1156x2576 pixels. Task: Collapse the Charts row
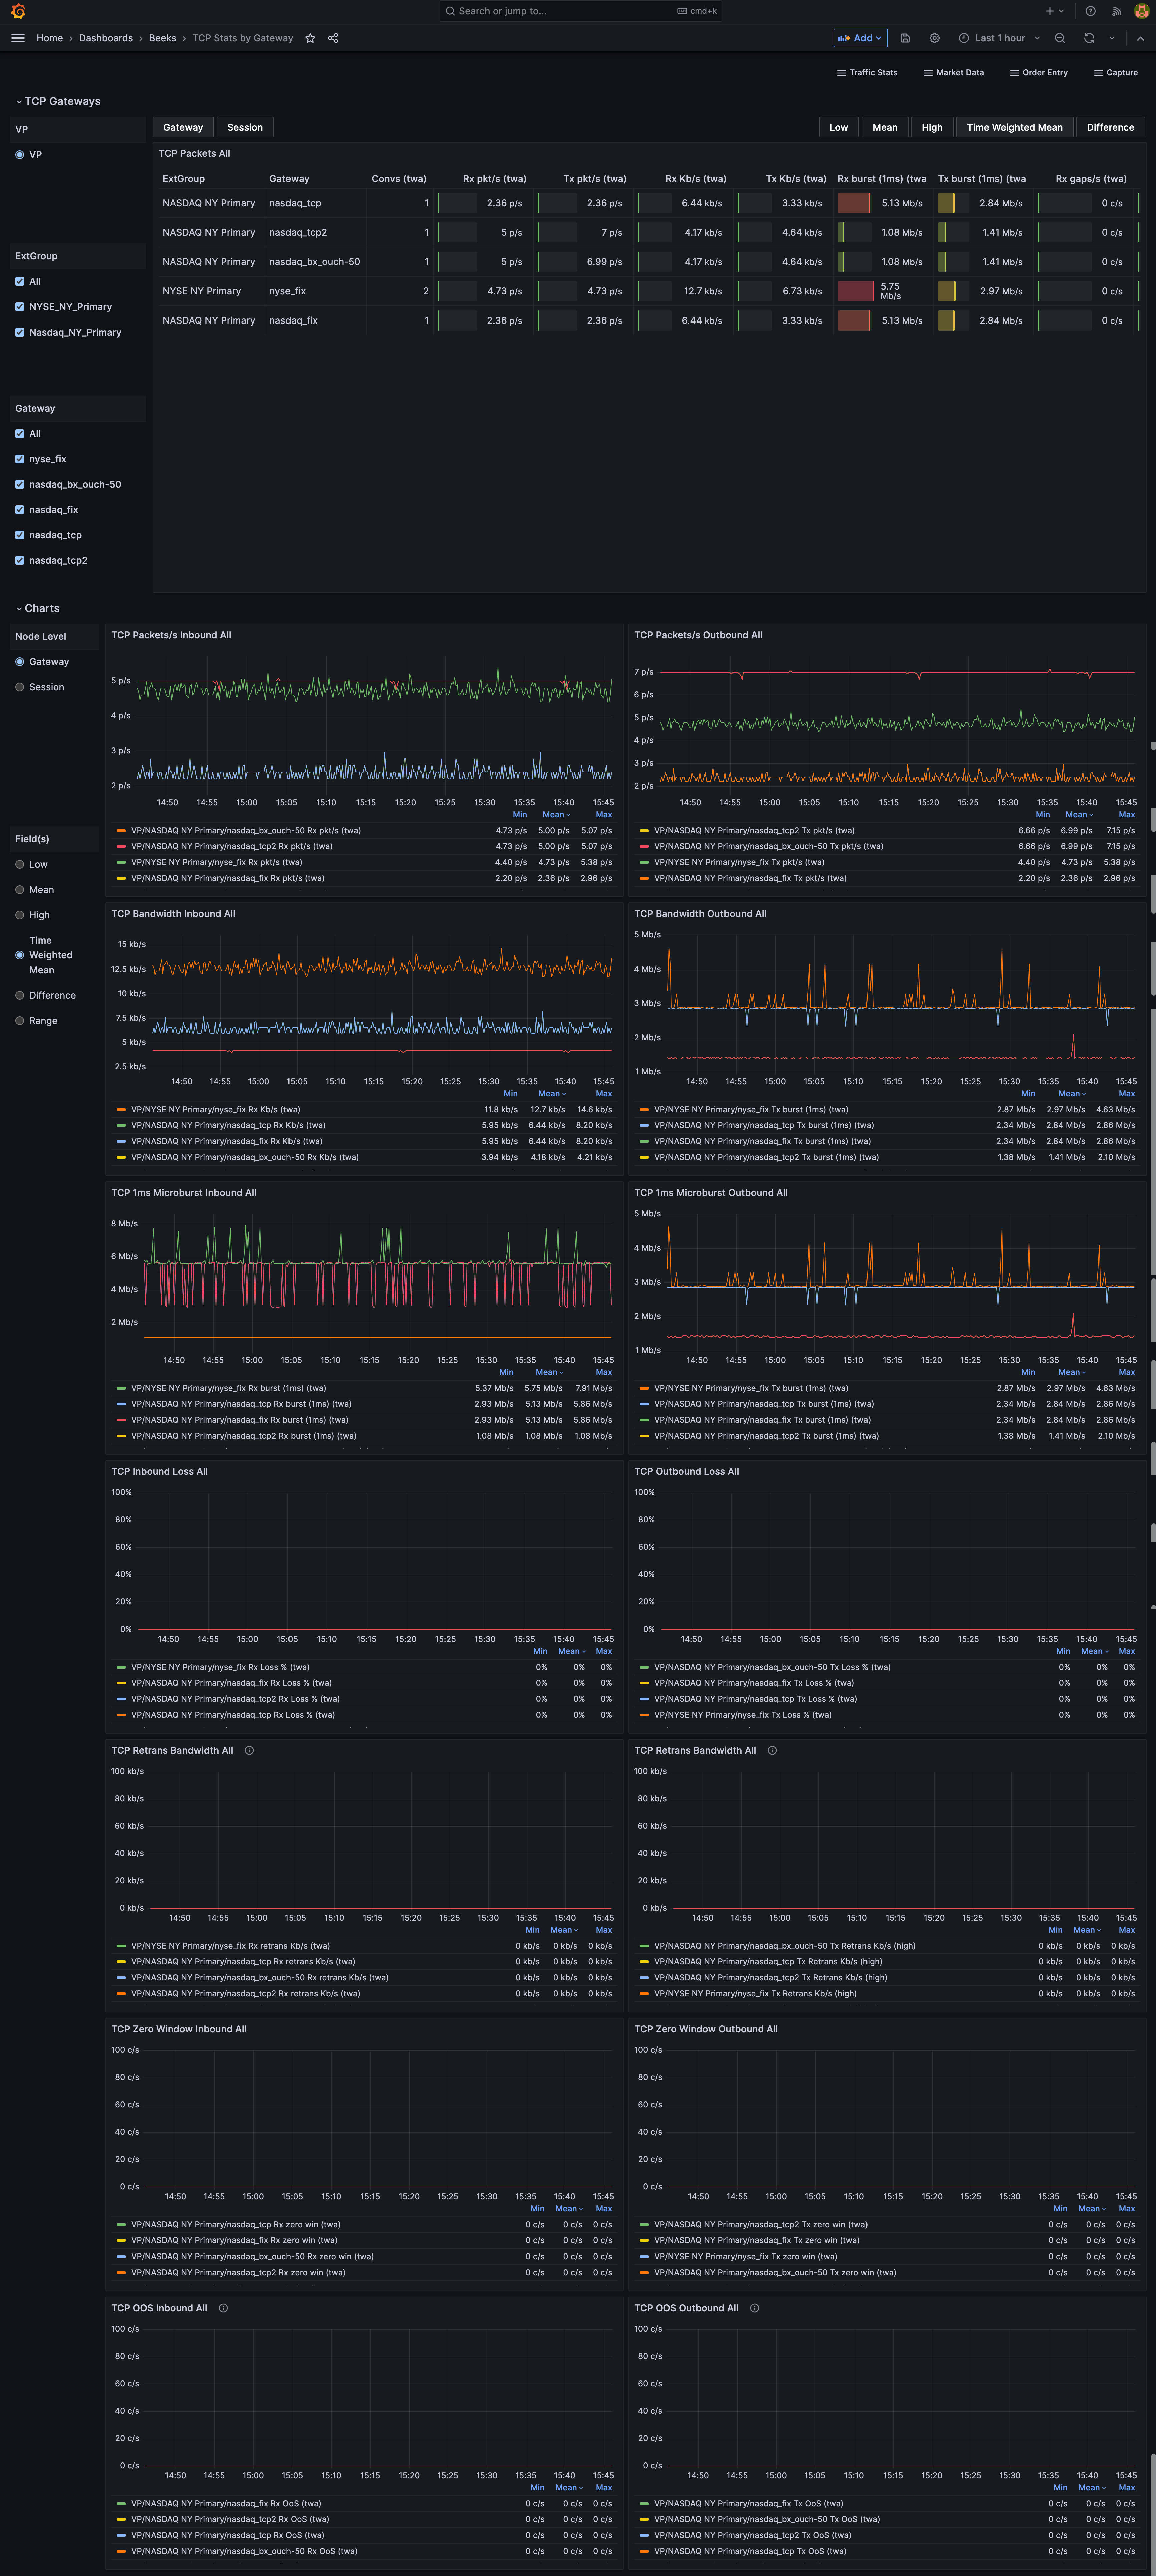(x=38, y=608)
